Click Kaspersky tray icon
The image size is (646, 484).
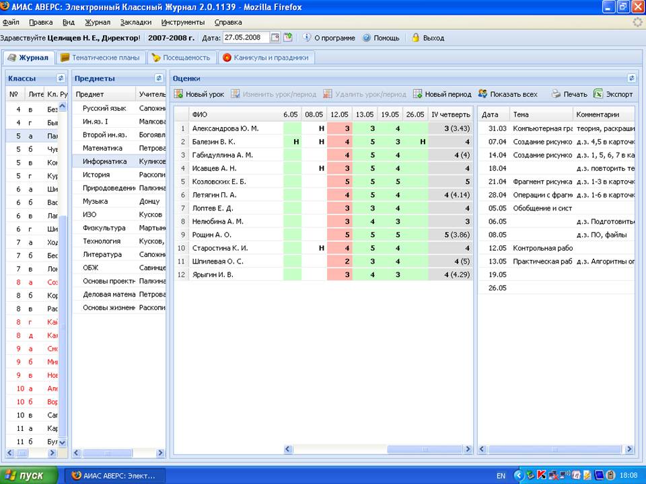click(540, 476)
